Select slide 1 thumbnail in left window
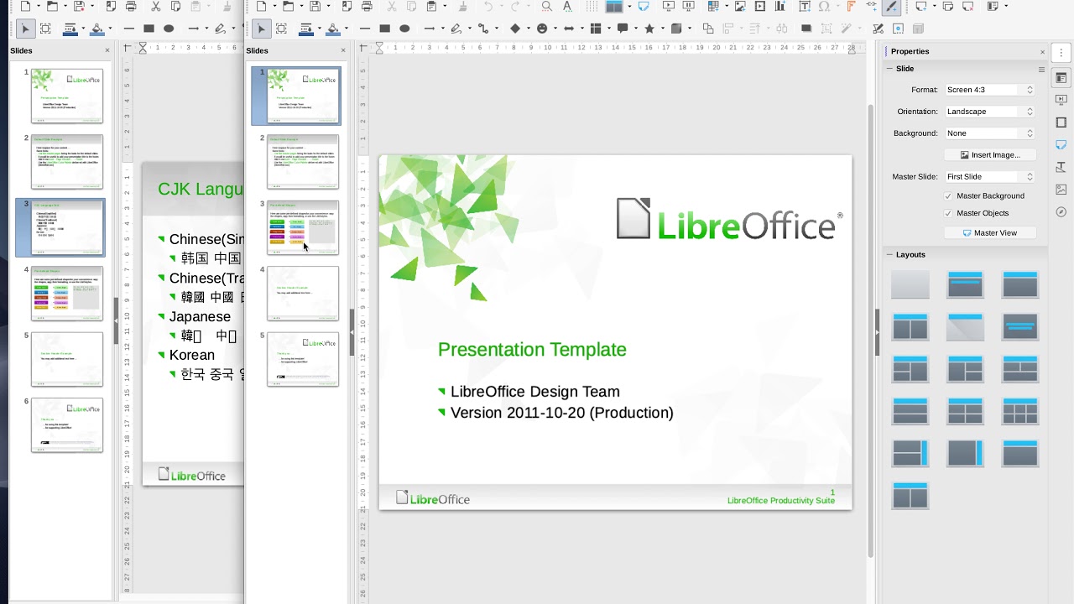 click(x=67, y=96)
